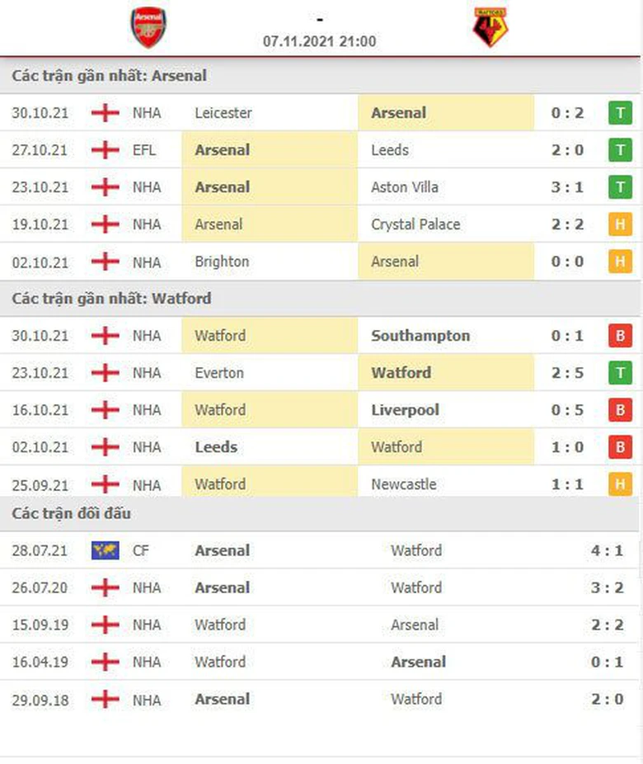The height and width of the screenshot is (764, 643).
Task: Open Aston Villa team link
Action: pyautogui.click(x=405, y=187)
